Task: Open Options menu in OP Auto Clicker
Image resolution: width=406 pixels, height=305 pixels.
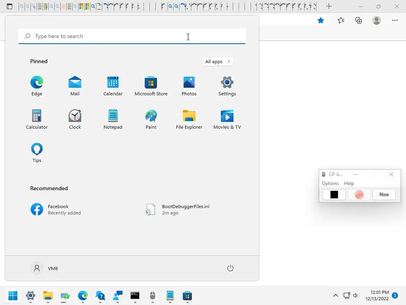Action: click(330, 183)
